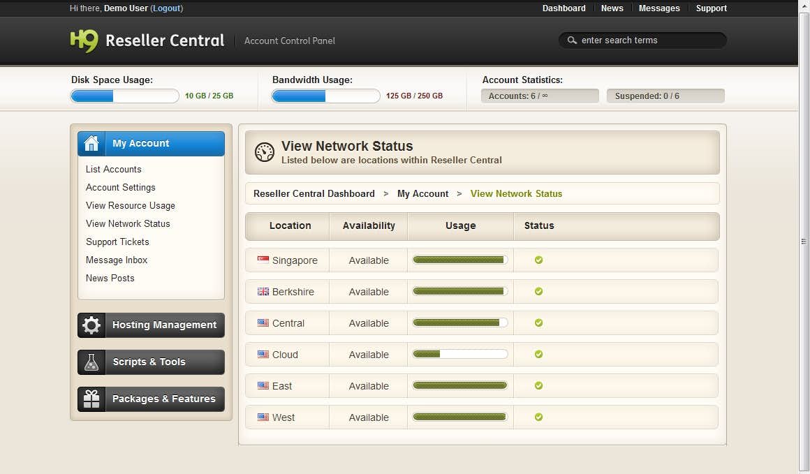
Task: Click the Singapore flag icon
Action: 263,260
